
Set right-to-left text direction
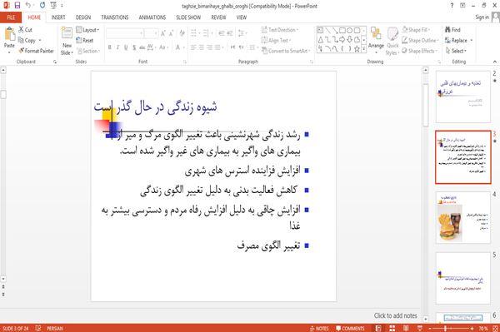(x=242, y=47)
